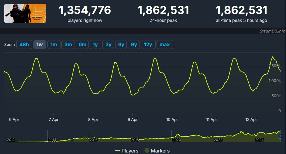The width and height of the screenshot is (286, 154).
Task: Click the chart peak on 9 Apr
Action: tap(155, 58)
